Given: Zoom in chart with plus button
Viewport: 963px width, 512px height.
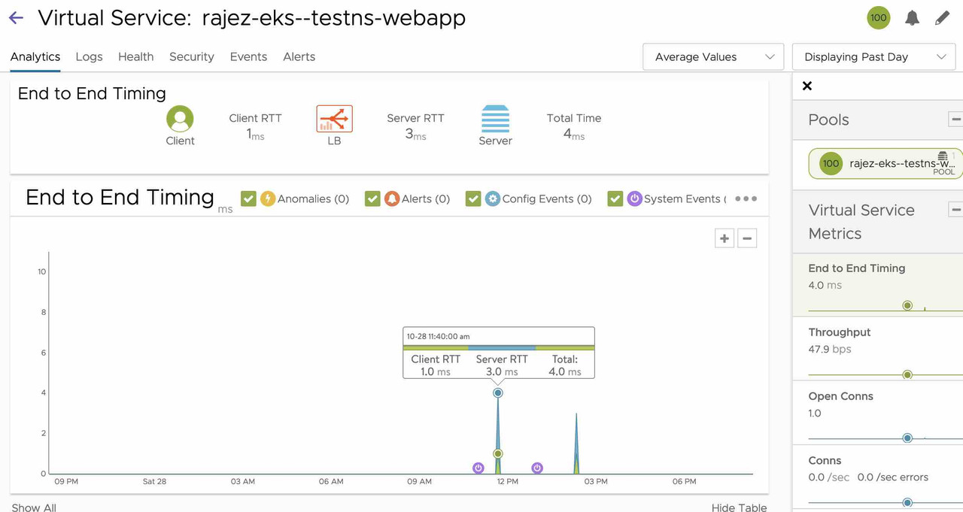Looking at the screenshot, I should [725, 238].
